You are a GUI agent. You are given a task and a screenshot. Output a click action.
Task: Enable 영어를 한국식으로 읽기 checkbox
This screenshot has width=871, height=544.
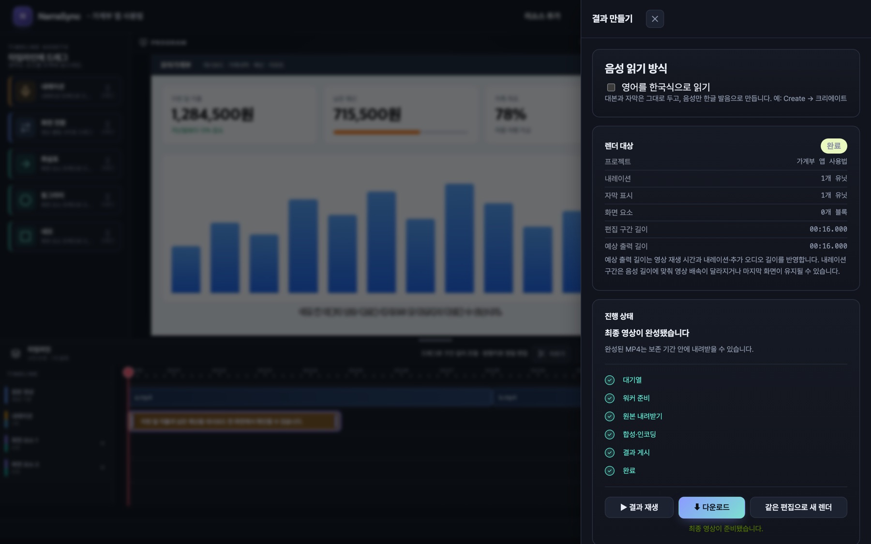click(x=611, y=88)
